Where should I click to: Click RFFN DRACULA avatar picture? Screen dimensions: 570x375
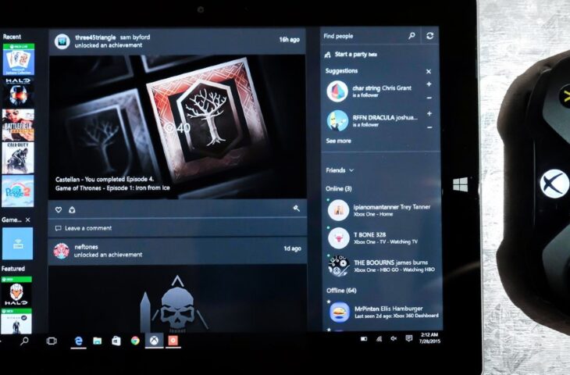coord(337,120)
